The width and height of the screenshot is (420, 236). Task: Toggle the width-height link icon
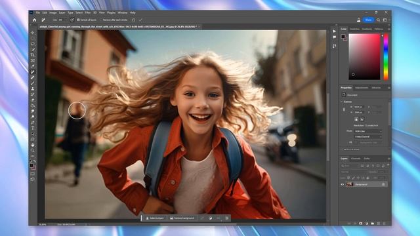tap(344, 109)
